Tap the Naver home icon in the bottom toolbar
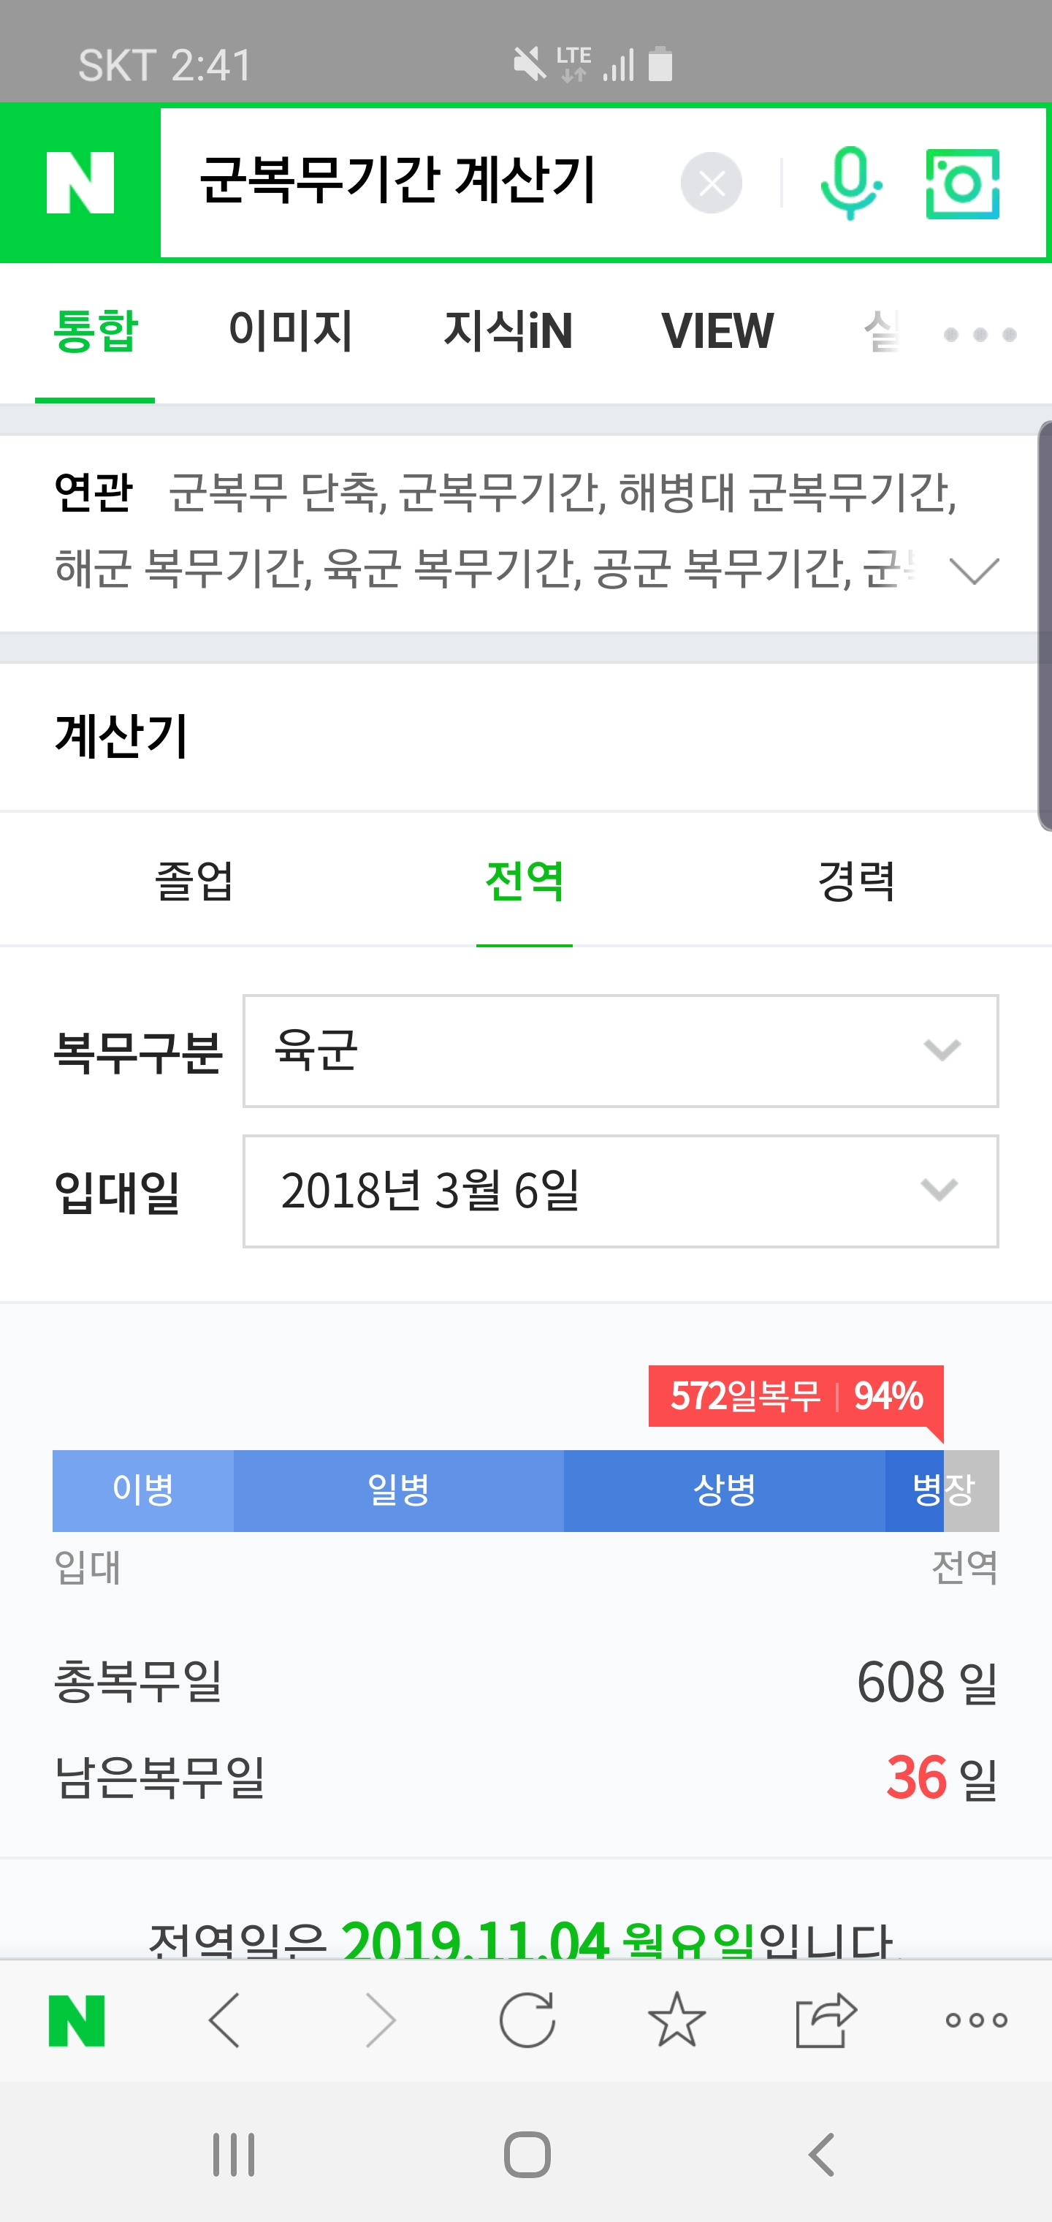This screenshot has width=1052, height=2222. [x=77, y=2021]
